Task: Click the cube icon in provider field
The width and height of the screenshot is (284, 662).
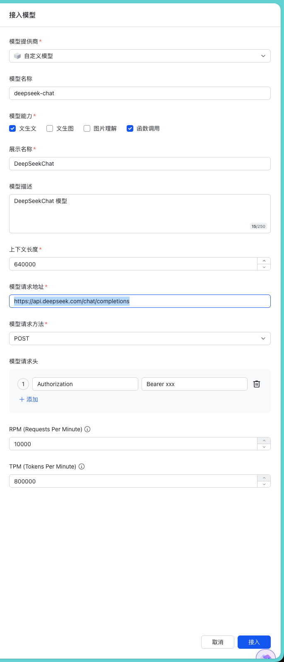Action: [x=17, y=56]
